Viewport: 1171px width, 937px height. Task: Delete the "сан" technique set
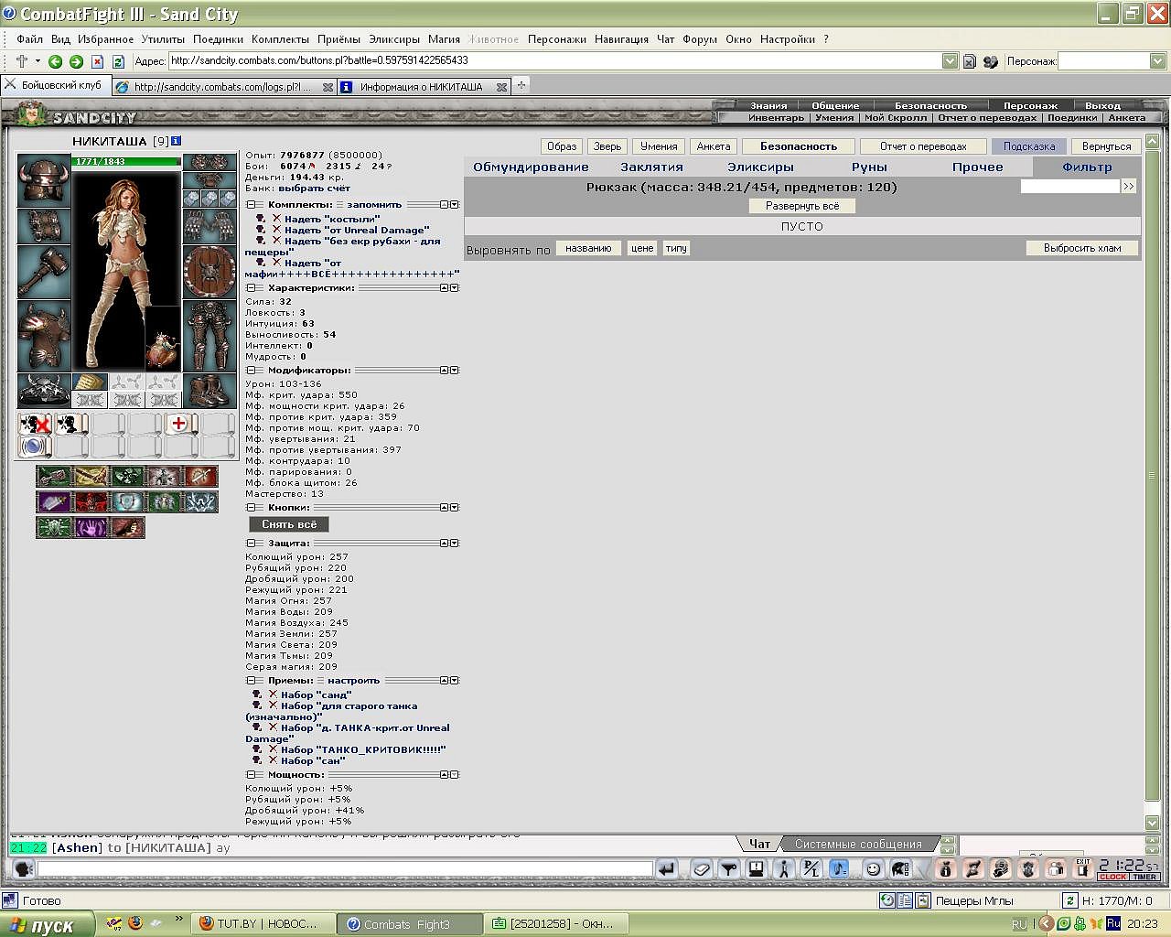(x=273, y=760)
